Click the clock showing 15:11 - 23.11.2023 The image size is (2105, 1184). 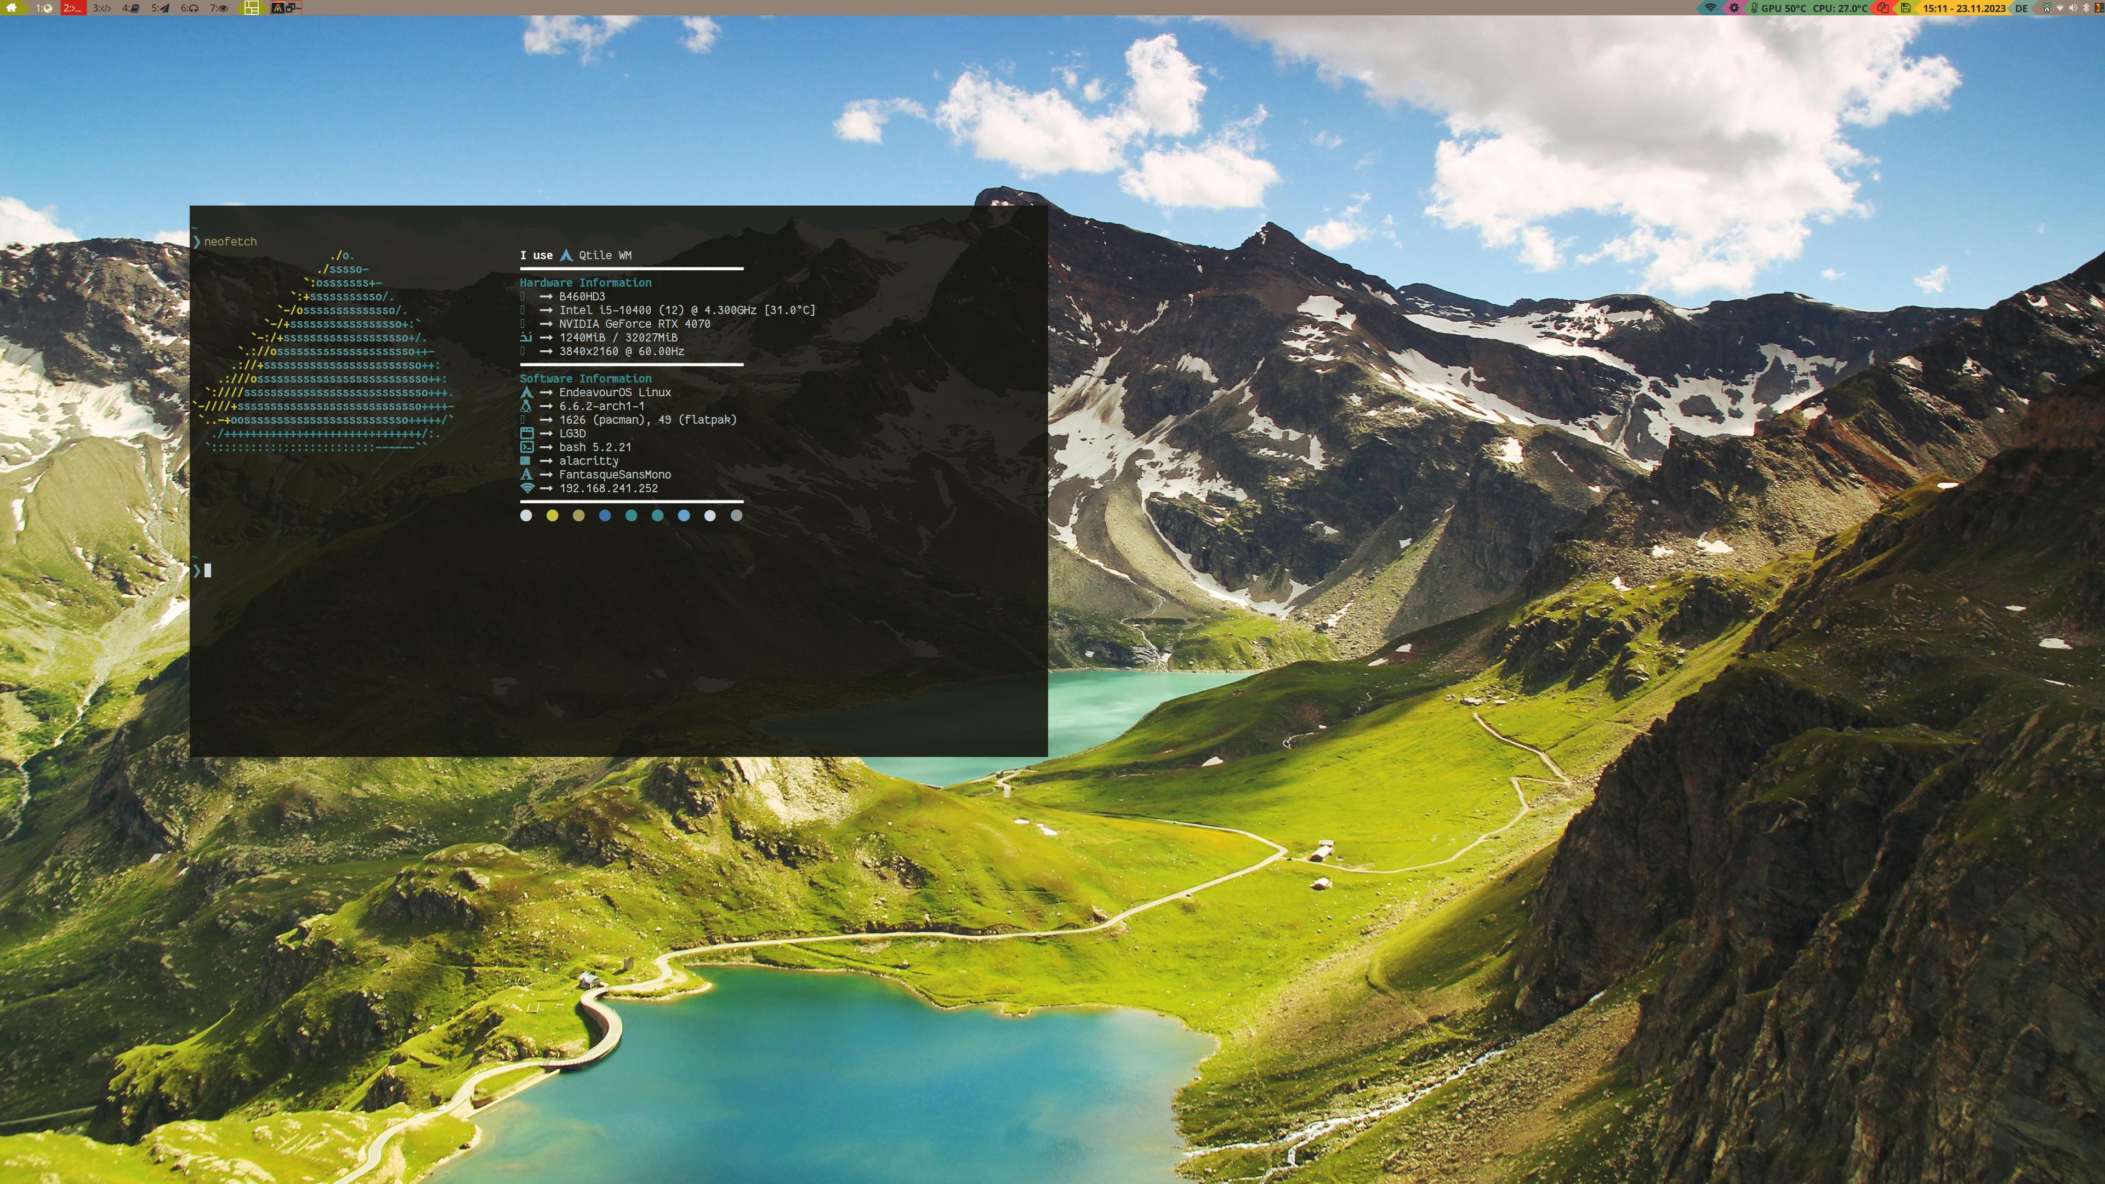coord(1965,8)
